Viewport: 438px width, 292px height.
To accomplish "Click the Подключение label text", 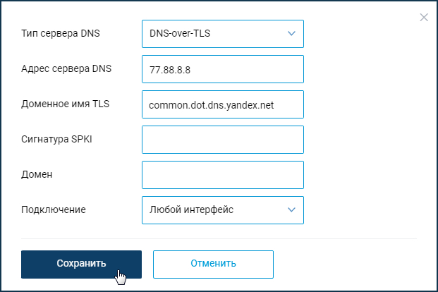I will [53, 209].
